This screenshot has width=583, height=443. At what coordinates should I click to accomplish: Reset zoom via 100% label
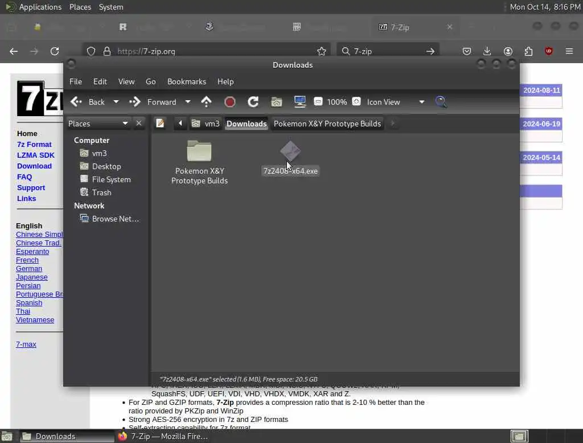pyautogui.click(x=337, y=102)
